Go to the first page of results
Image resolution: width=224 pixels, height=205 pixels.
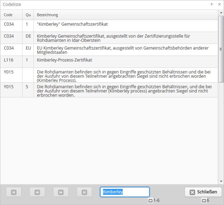[x=14, y=192]
